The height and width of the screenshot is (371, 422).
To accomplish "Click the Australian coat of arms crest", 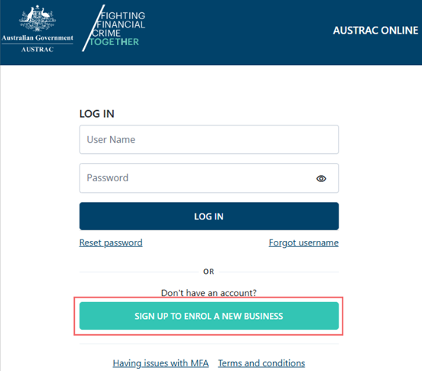I will coord(37,18).
